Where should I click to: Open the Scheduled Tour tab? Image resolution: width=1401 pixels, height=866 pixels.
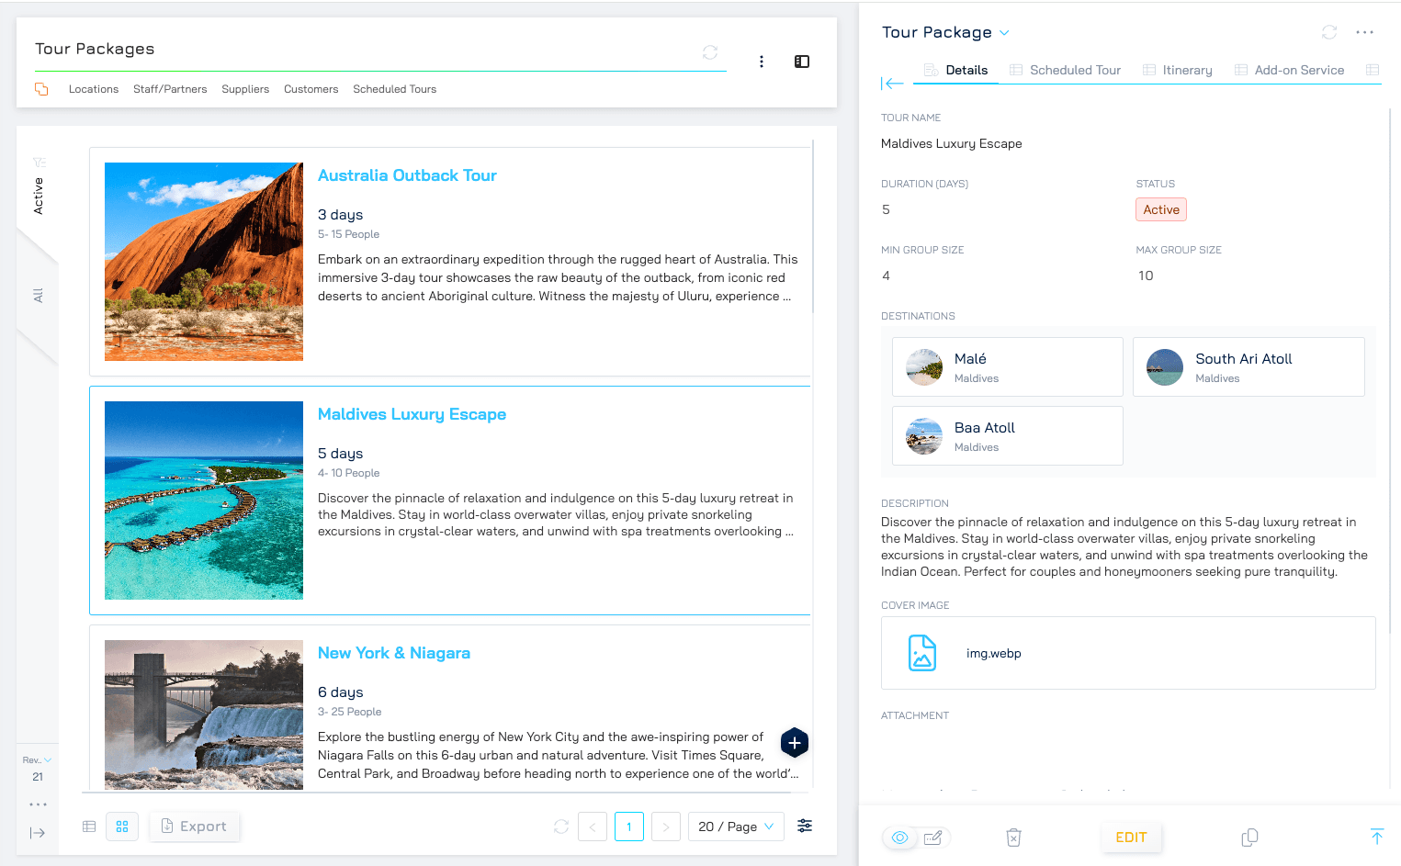(x=1066, y=70)
